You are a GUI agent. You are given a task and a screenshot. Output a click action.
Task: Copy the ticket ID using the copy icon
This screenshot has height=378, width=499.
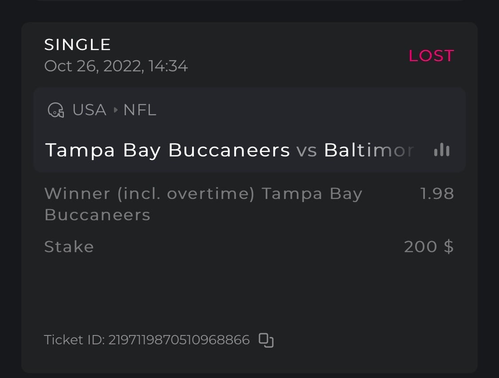click(266, 340)
